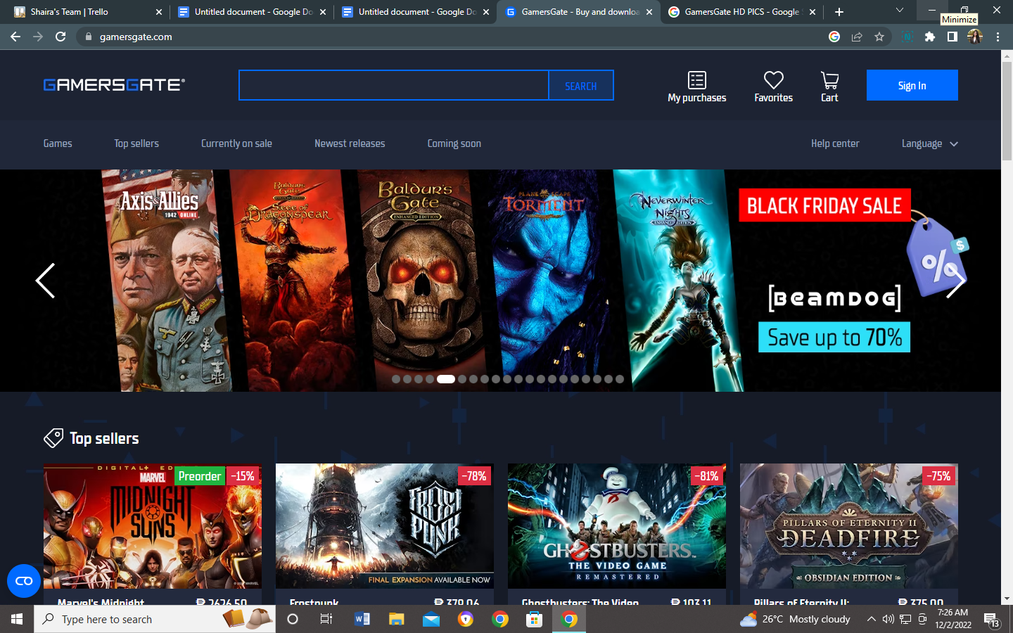Viewport: 1013px width, 633px height.
Task: Open the chat support bubble
Action: [x=24, y=581]
